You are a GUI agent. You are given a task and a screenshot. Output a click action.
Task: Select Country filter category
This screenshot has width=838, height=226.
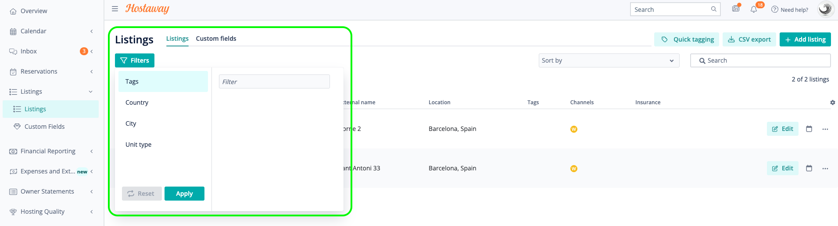[163, 102]
